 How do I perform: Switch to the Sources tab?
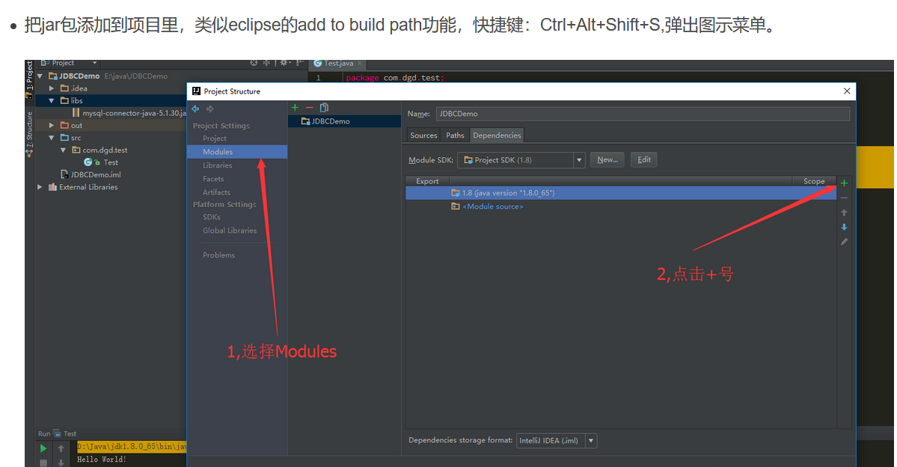click(x=423, y=135)
